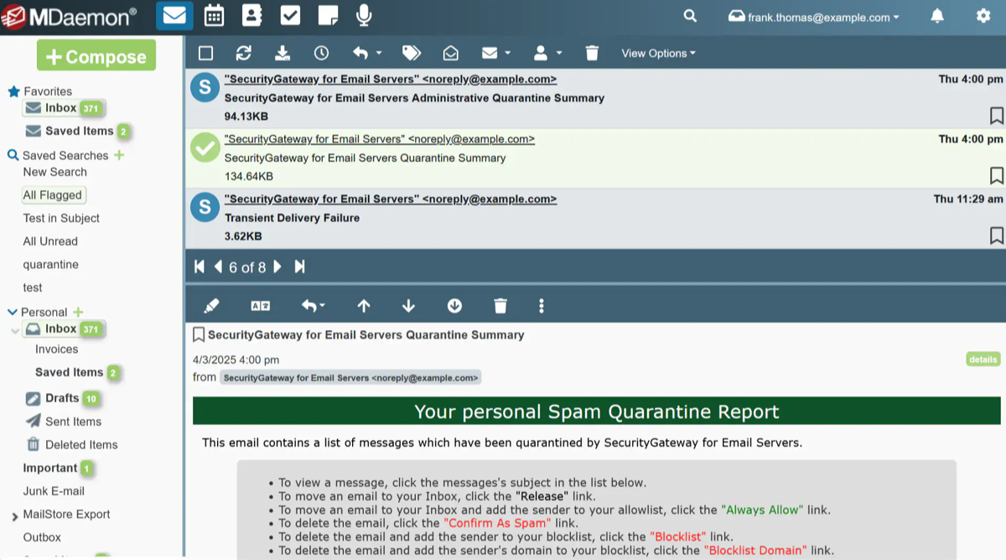Open the Tasks checkmark icon

(x=290, y=16)
